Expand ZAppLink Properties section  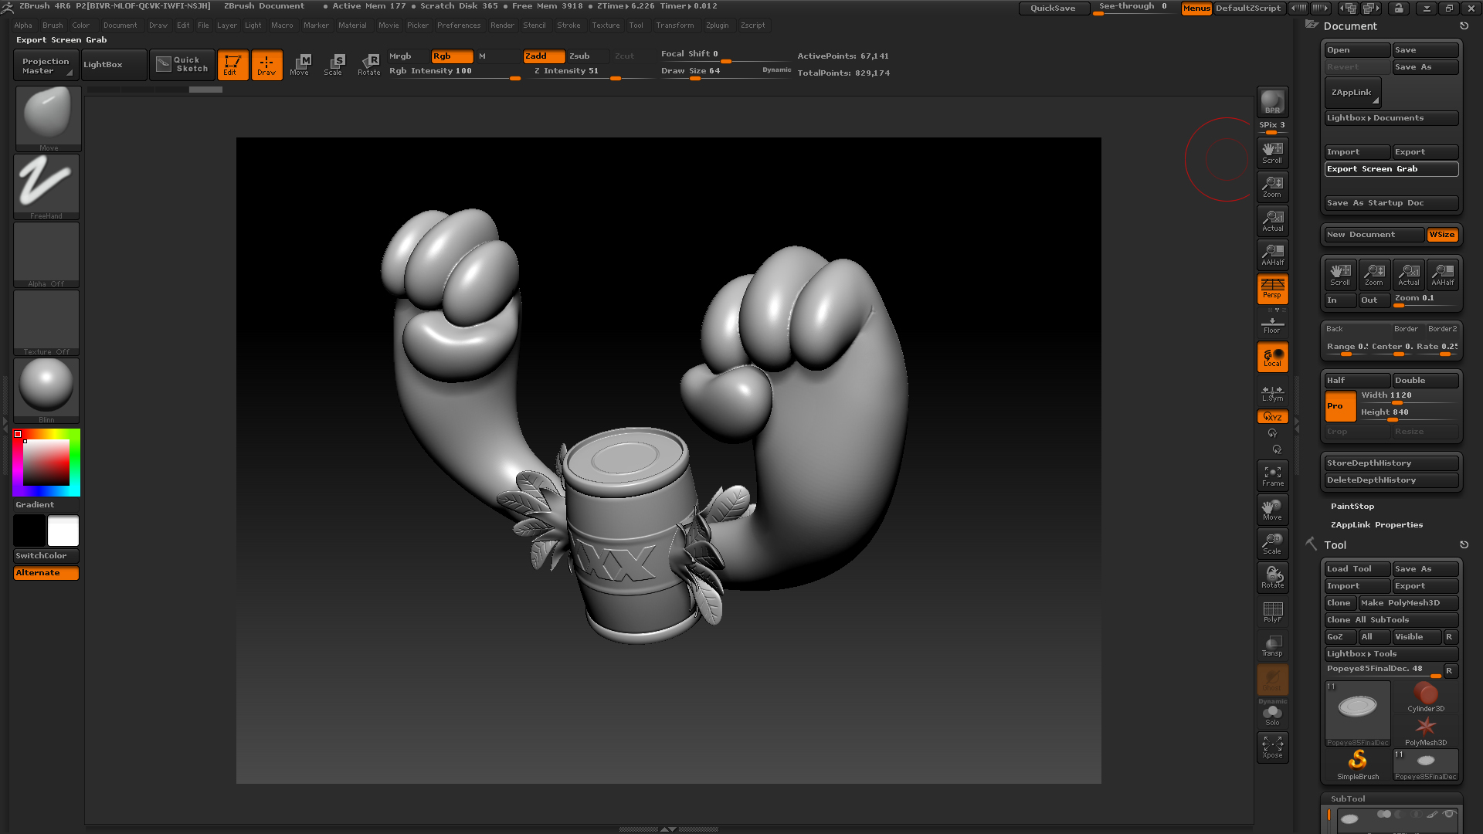pos(1376,525)
